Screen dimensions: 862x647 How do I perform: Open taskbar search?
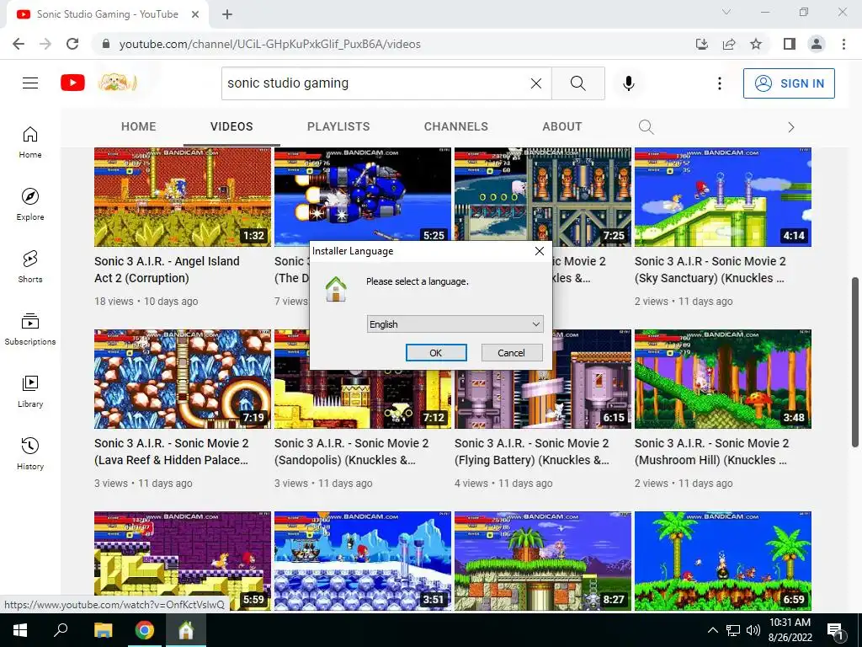click(61, 630)
